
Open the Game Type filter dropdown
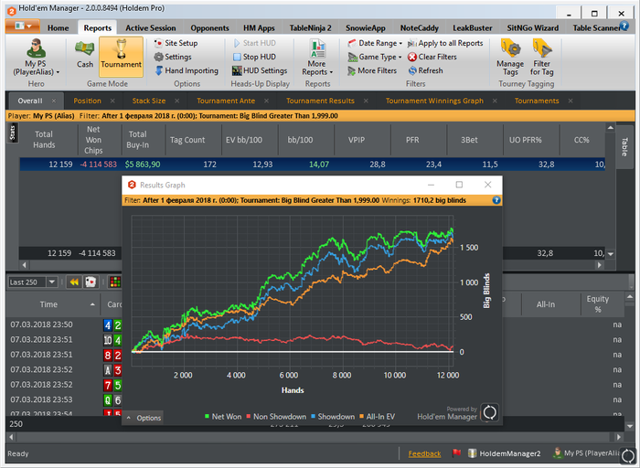(375, 57)
